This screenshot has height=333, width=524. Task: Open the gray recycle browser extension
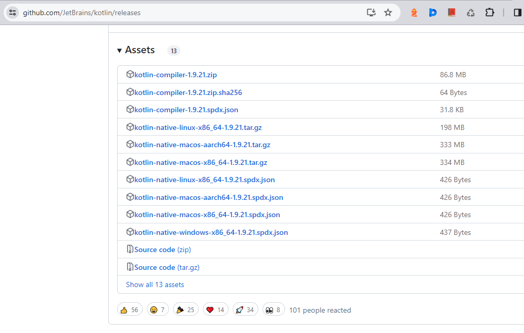[471, 13]
